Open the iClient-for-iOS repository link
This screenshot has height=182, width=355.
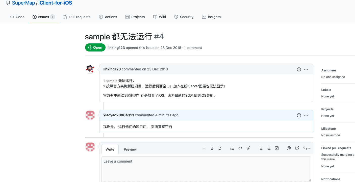(55, 3)
